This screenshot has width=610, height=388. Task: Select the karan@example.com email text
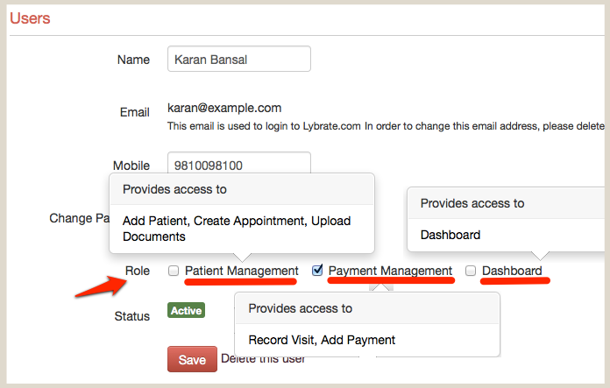[224, 108]
